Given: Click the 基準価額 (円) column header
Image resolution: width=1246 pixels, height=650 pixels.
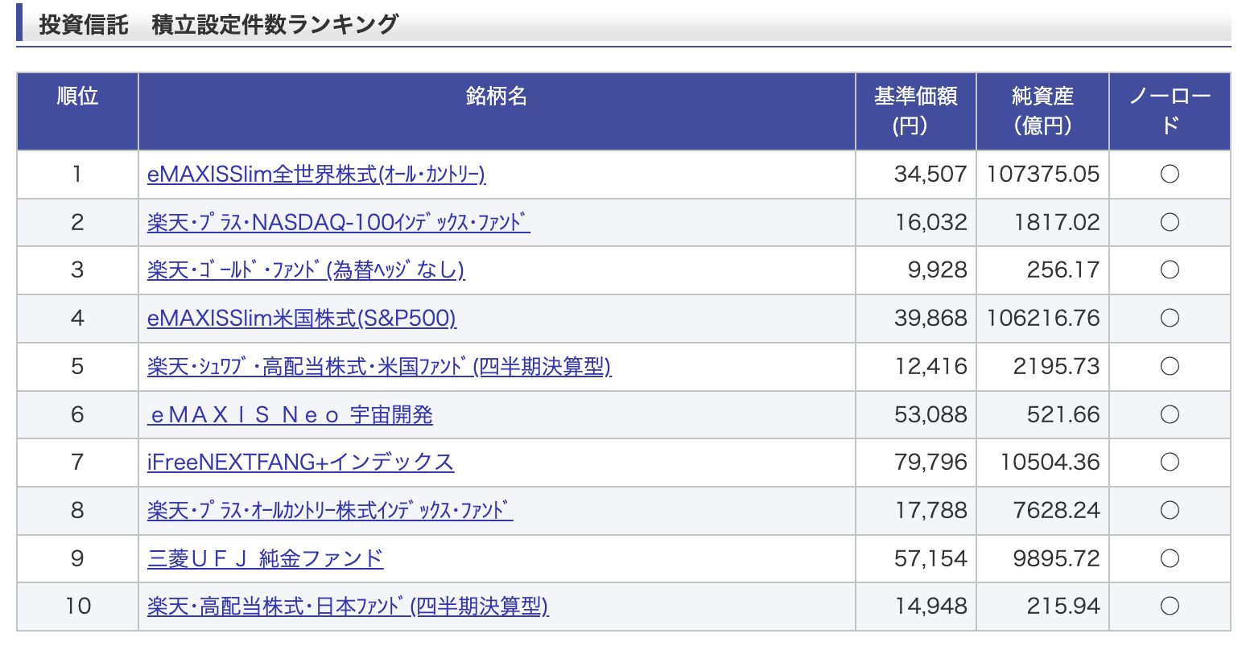Looking at the screenshot, I should click(915, 111).
